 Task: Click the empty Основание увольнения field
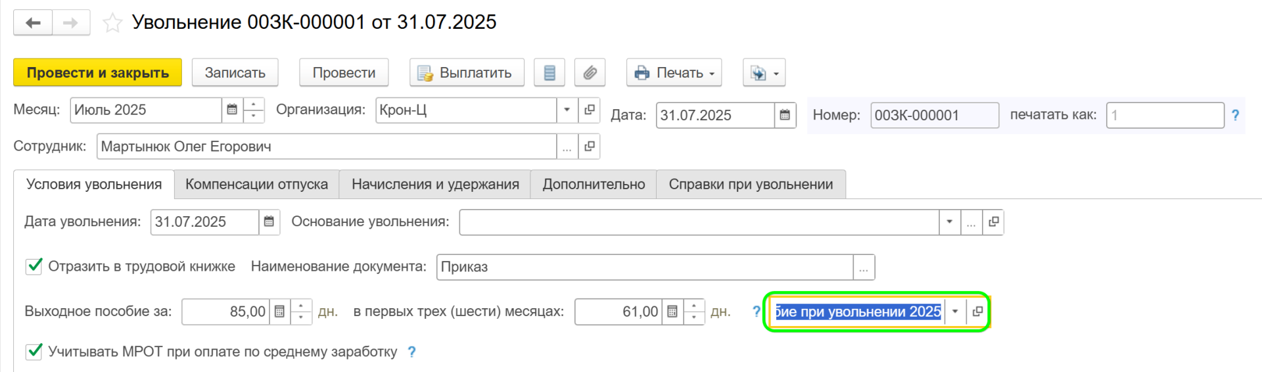699,222
